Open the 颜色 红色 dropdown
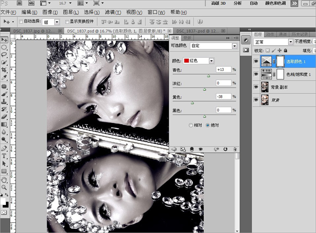 pos(211,61)
